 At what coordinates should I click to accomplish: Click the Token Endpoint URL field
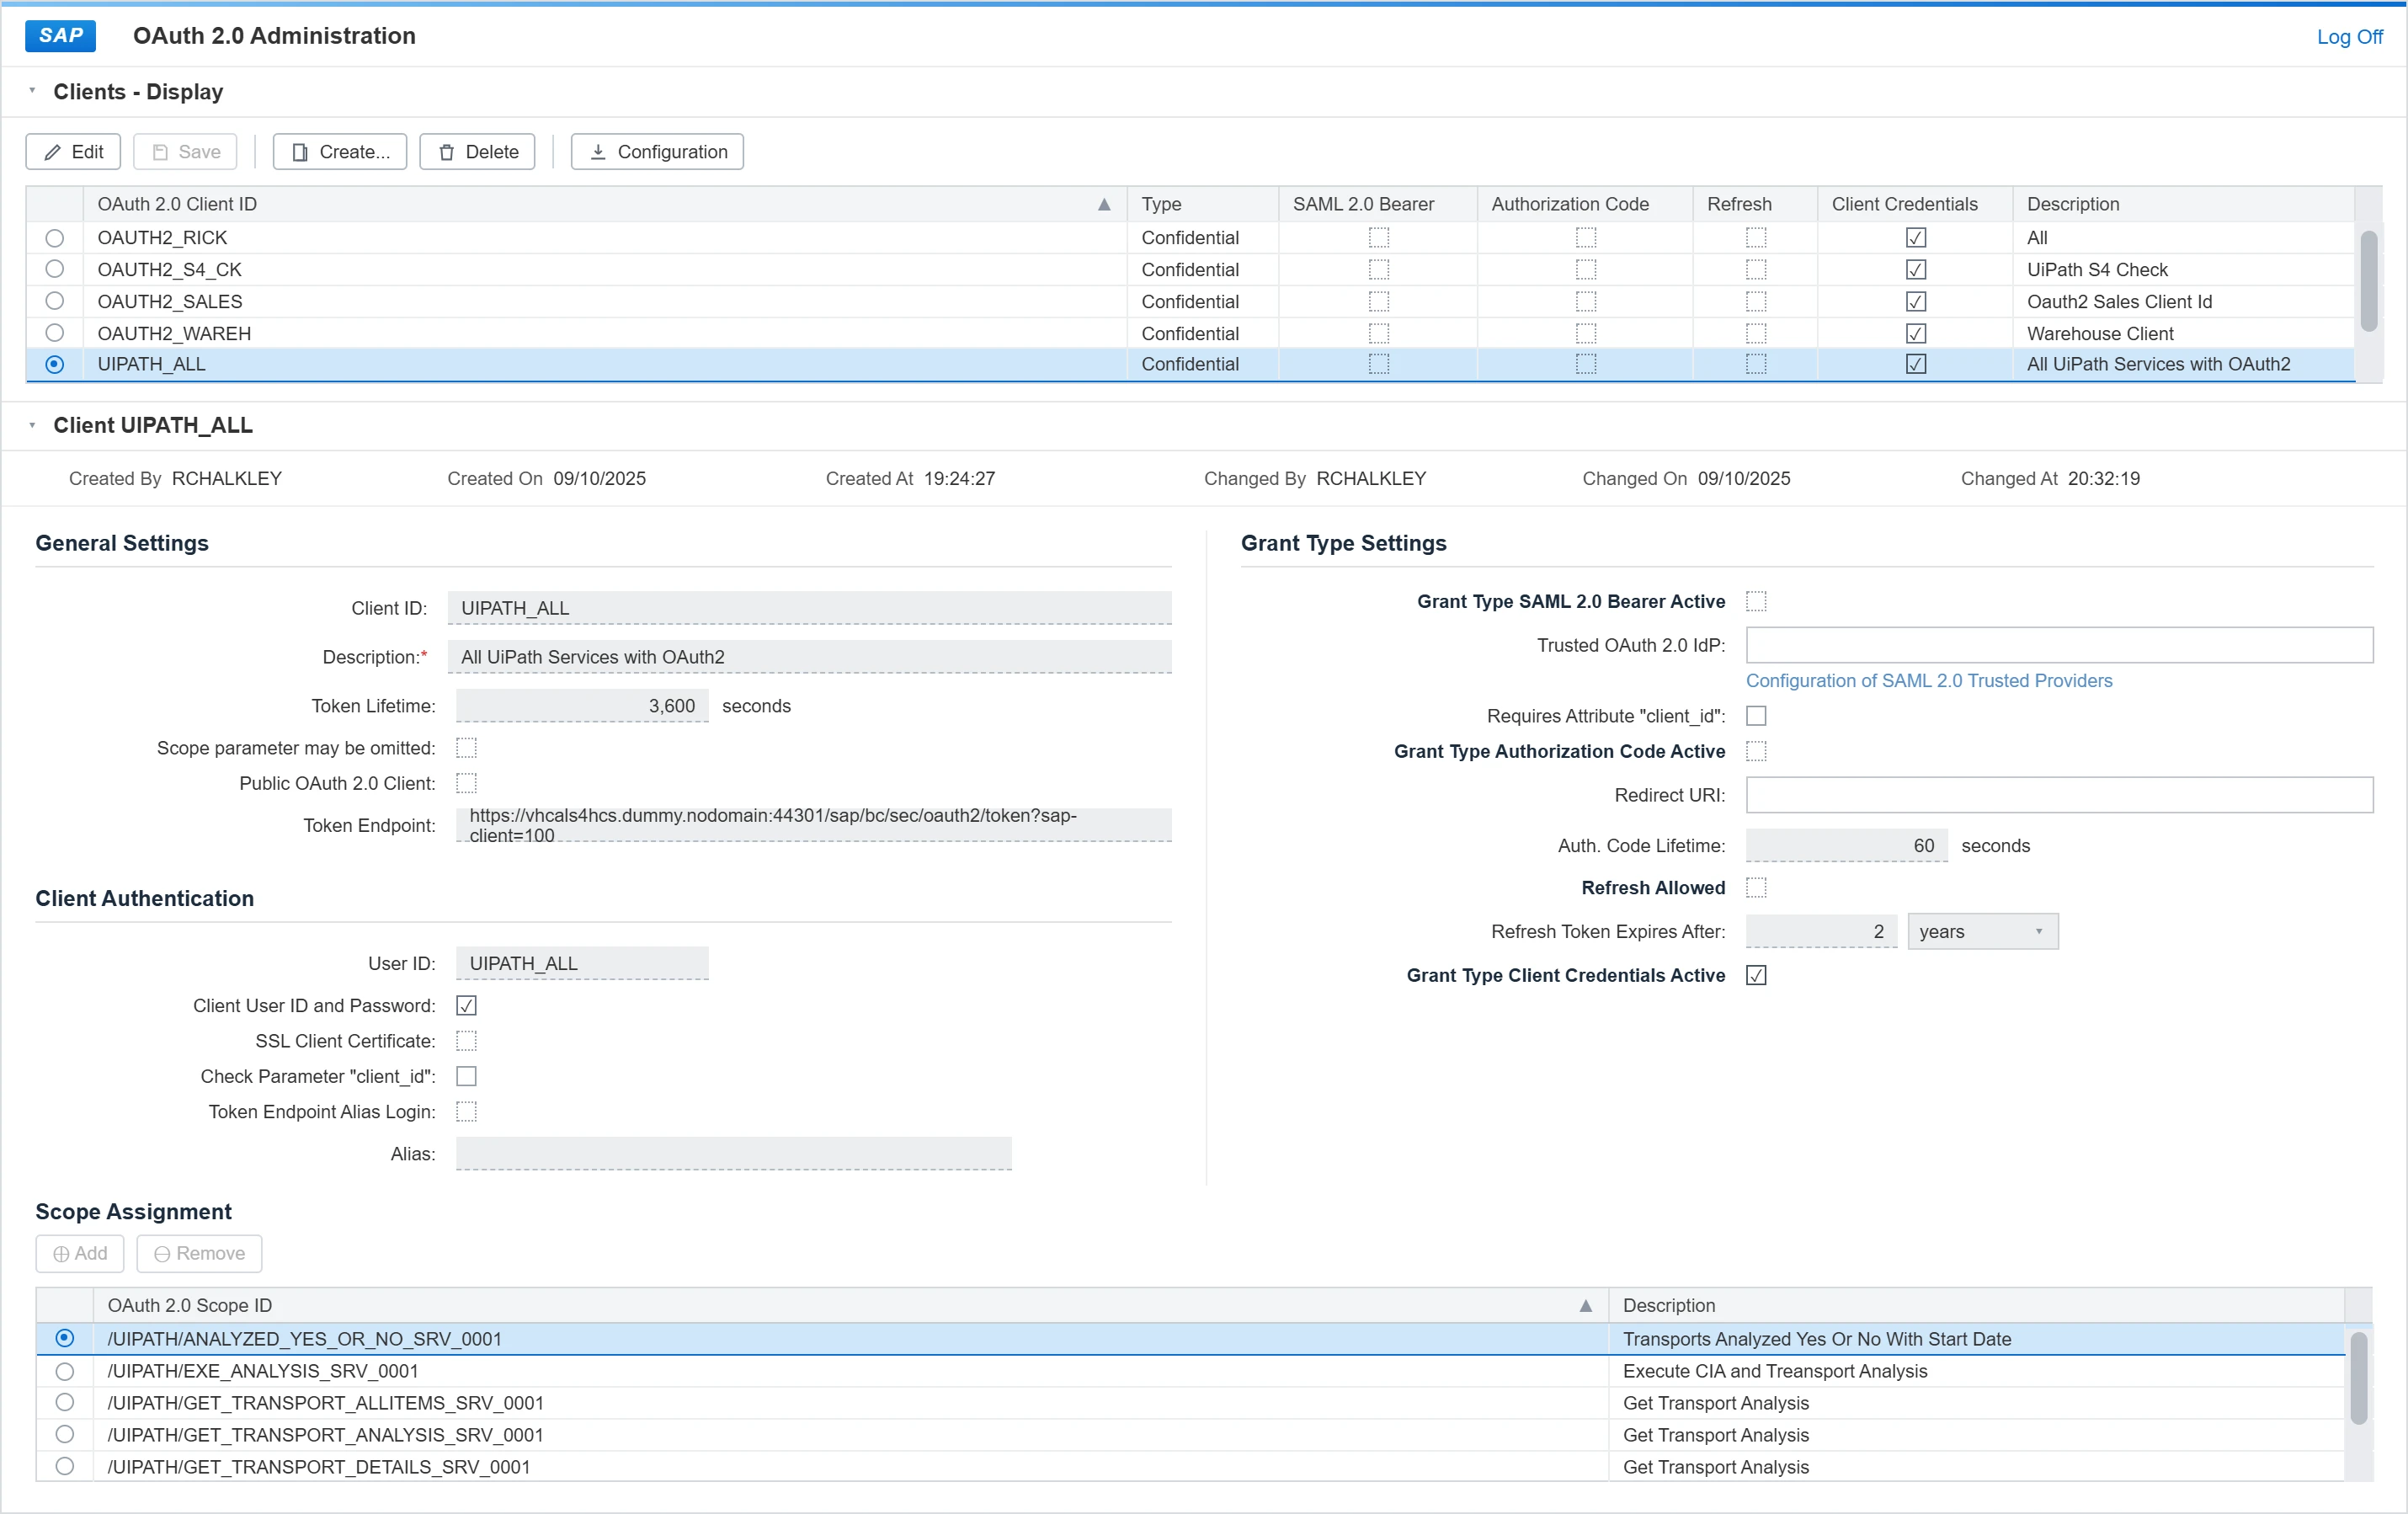(813, 825)
